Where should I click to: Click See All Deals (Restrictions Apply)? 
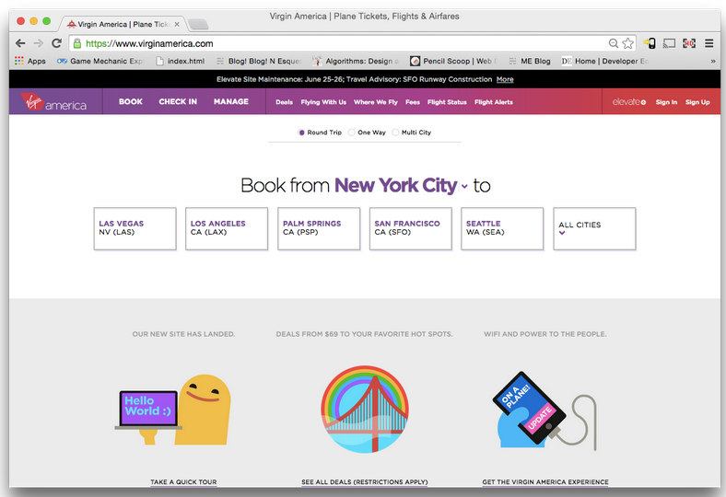click(365, 481)
